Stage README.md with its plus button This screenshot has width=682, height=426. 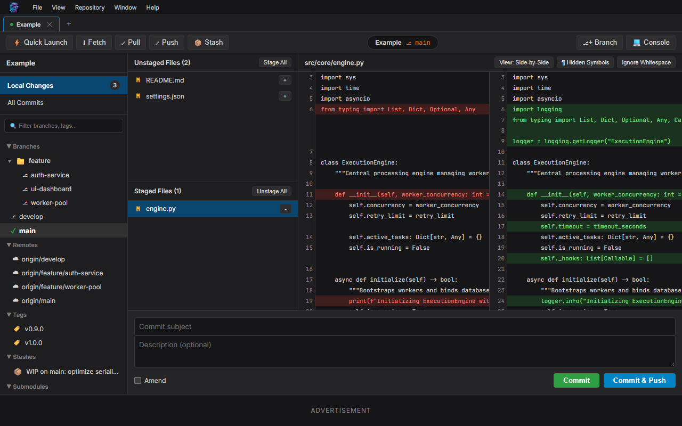pyautogui.click(x=285, y=80)
